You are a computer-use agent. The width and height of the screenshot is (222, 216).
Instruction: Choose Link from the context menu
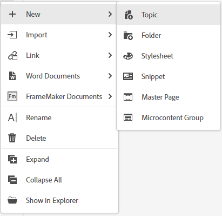point(59,55)
